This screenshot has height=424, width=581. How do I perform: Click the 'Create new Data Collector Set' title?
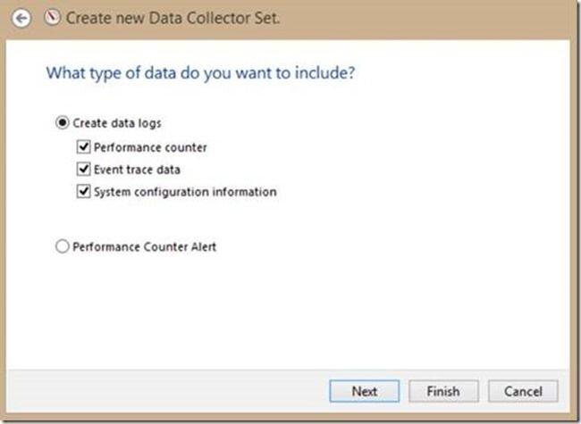pyautogui.click(x=173, y=18)
